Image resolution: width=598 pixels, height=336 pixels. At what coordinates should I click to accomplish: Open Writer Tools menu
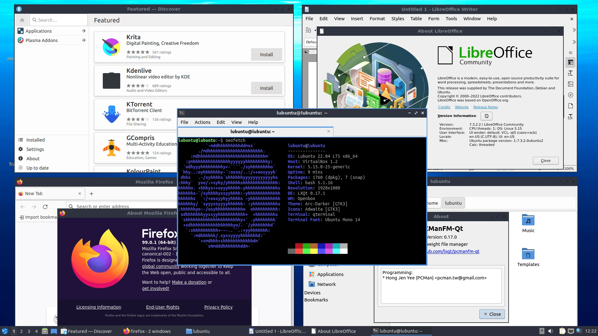tap(451, 19)
